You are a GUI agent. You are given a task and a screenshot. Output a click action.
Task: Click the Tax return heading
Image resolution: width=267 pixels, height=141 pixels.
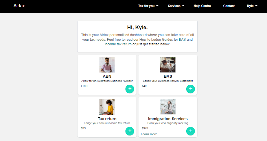pos(107,119)
